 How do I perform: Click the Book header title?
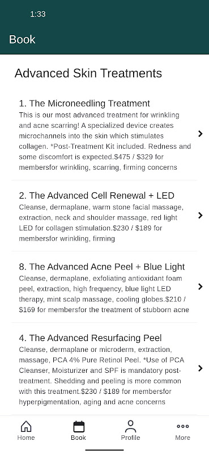[22, 39]
